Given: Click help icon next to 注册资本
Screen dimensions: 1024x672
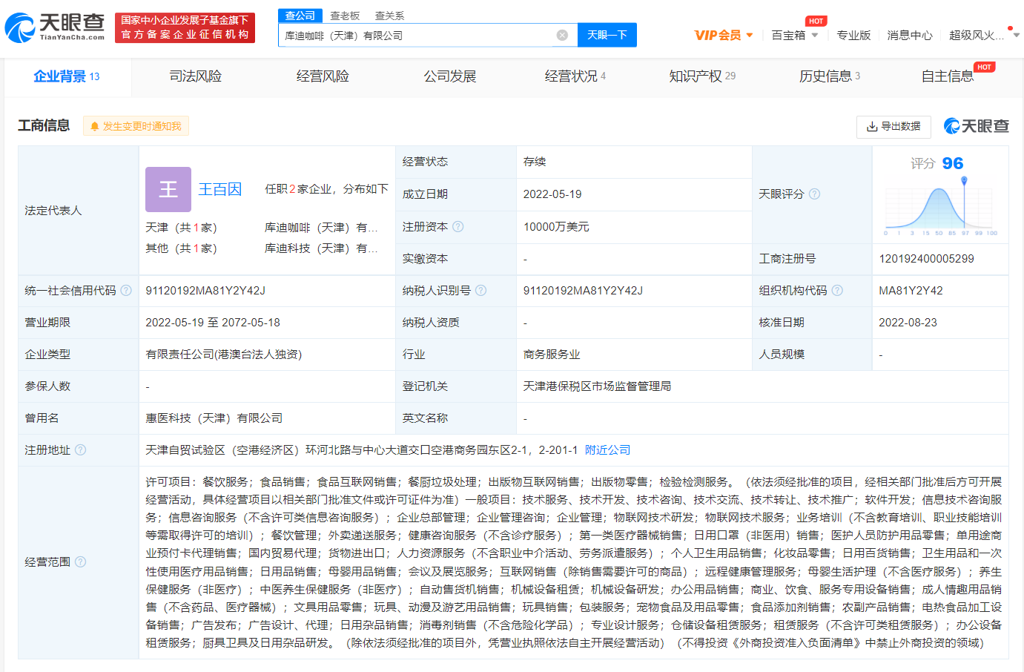Looking at the screenshot, I should (x=458, y=227).
